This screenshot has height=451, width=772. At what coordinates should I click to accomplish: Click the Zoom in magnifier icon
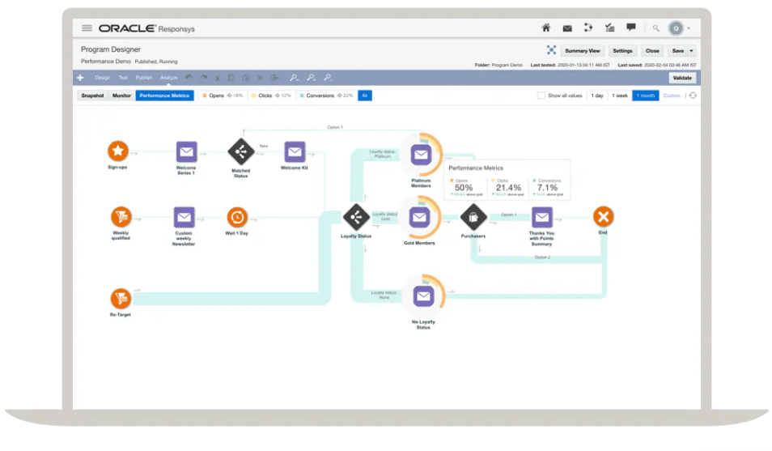pyautogui.click(x=312, y=78)
